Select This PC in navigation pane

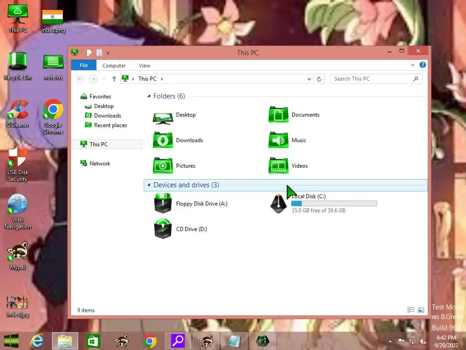pyautogui.click(x=107, y=144)
